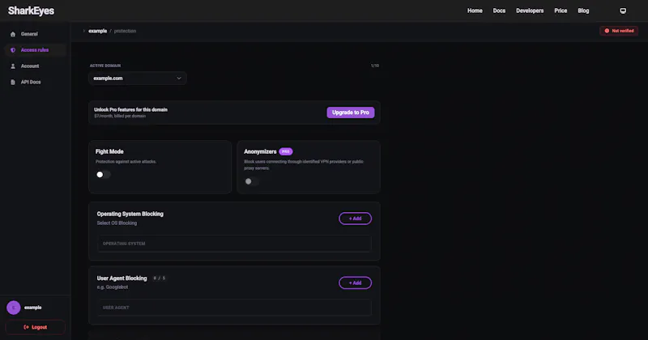Click the Upgrade to Pro button
Screen dimensions: 648x340
(351, 113)
